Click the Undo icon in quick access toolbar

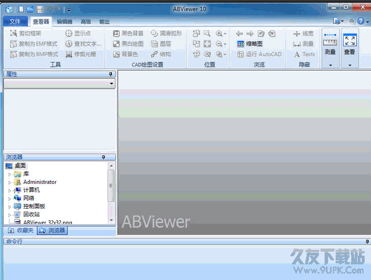coord(49,9)
